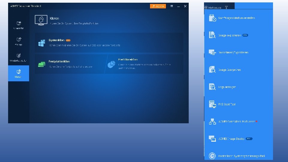Minimize the AOMEI Backupper window
This screenshot has height=162, width=288.
(178, 6)
